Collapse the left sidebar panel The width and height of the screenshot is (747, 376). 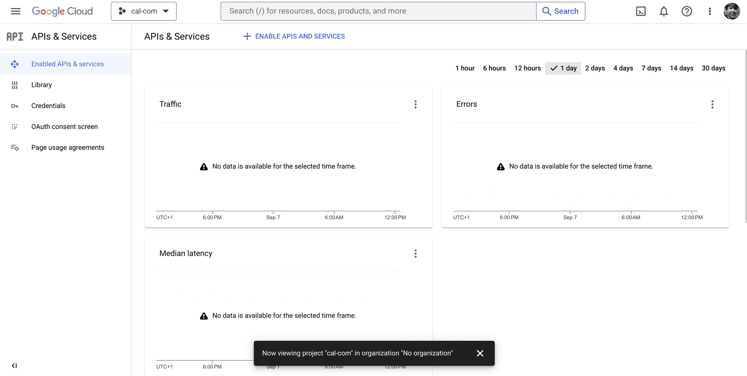(x=14, y=366)
